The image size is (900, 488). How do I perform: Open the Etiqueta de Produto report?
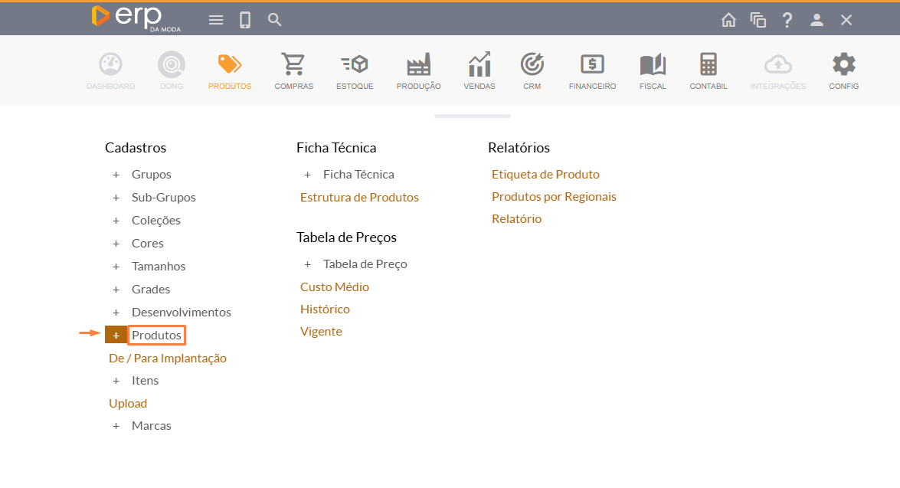tap(545, 175)
